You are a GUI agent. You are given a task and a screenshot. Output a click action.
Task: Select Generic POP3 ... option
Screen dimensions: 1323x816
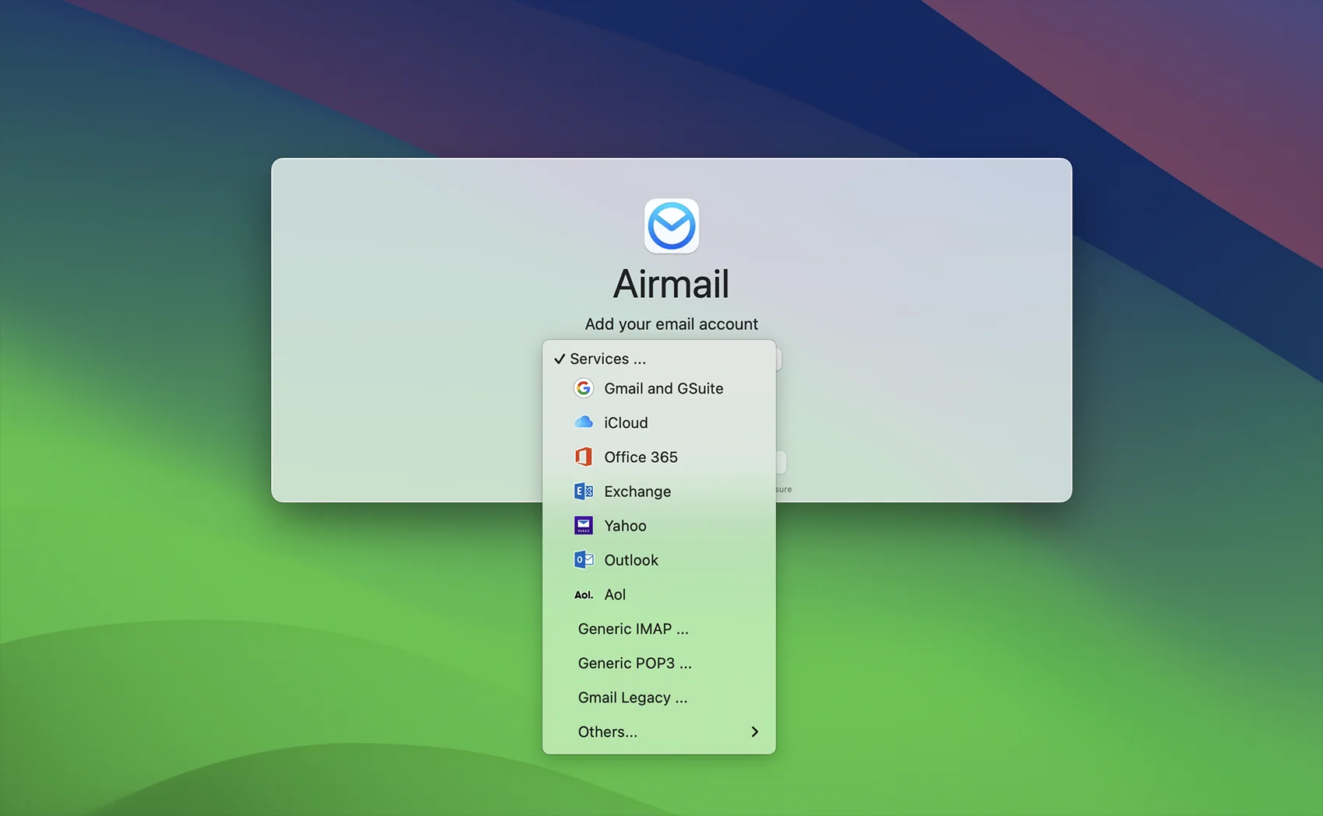pos(659,663)
